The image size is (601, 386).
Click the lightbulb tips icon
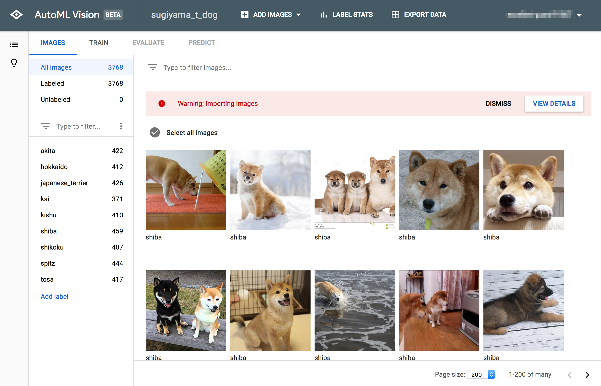coord(14,63)
